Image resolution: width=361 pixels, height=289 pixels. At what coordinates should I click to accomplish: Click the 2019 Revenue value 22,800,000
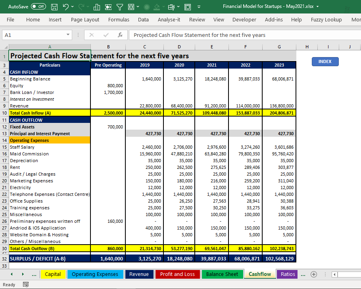[144, 106]
